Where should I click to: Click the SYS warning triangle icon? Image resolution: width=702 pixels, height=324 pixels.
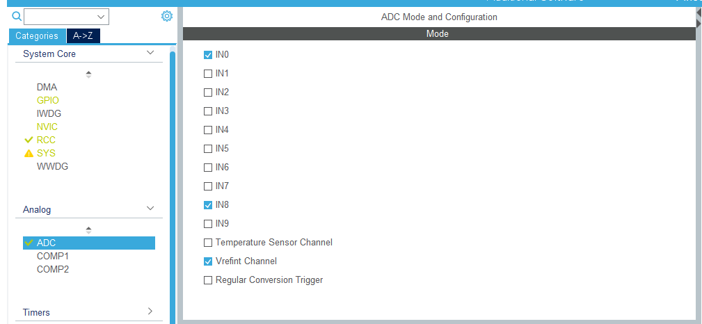click(29, 154)
